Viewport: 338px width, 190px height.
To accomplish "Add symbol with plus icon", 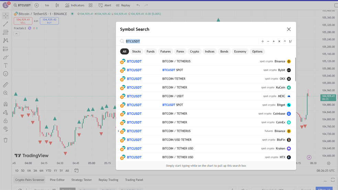I will (37, 5).
